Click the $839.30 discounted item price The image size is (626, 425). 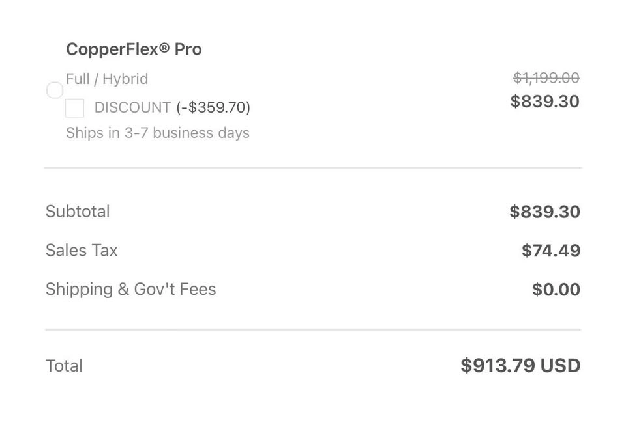point(545,101)
